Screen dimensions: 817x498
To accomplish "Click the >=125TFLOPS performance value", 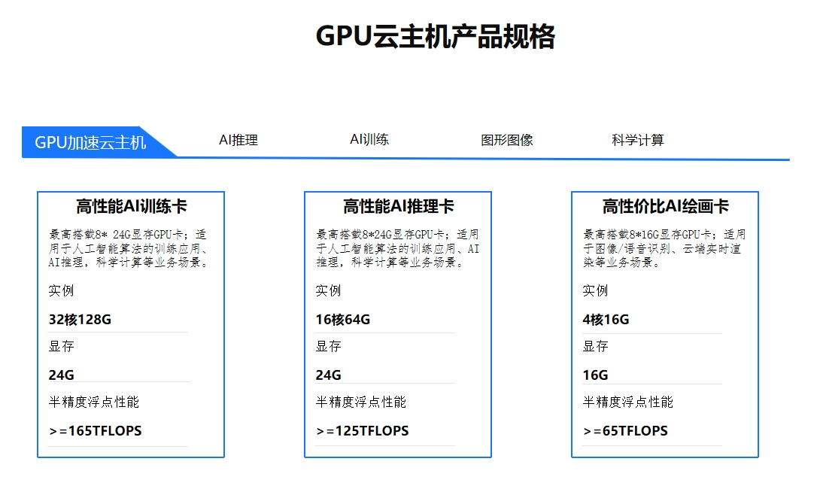I will (363, 431).
